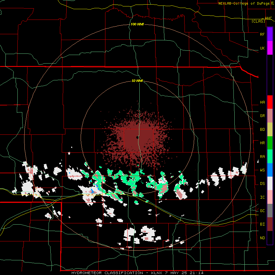Click the IC legend label text

(x=262, y=197)
